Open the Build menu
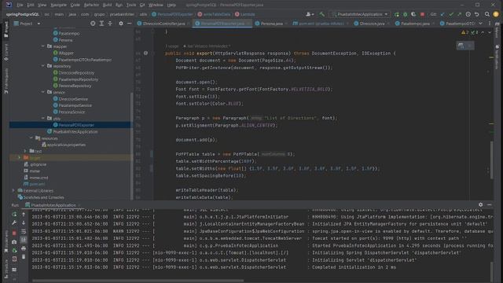Viewport: 503px width, 283px height. [107, 5]
